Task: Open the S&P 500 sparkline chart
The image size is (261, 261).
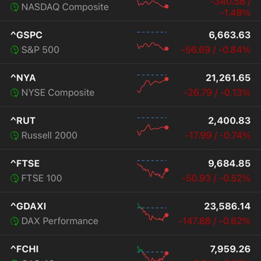Action: [152, 43]
